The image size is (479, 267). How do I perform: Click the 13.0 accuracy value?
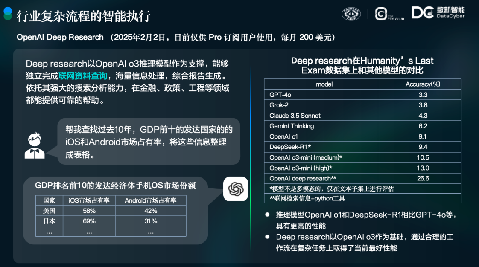click(423, 168)
